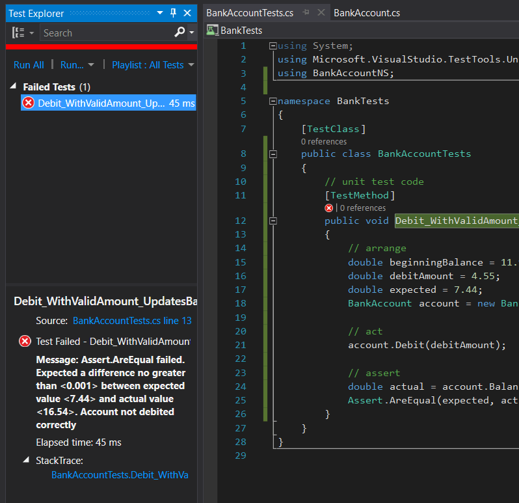Pin the Test Explorer panel
519x503 pixels.
pos(173,13)
